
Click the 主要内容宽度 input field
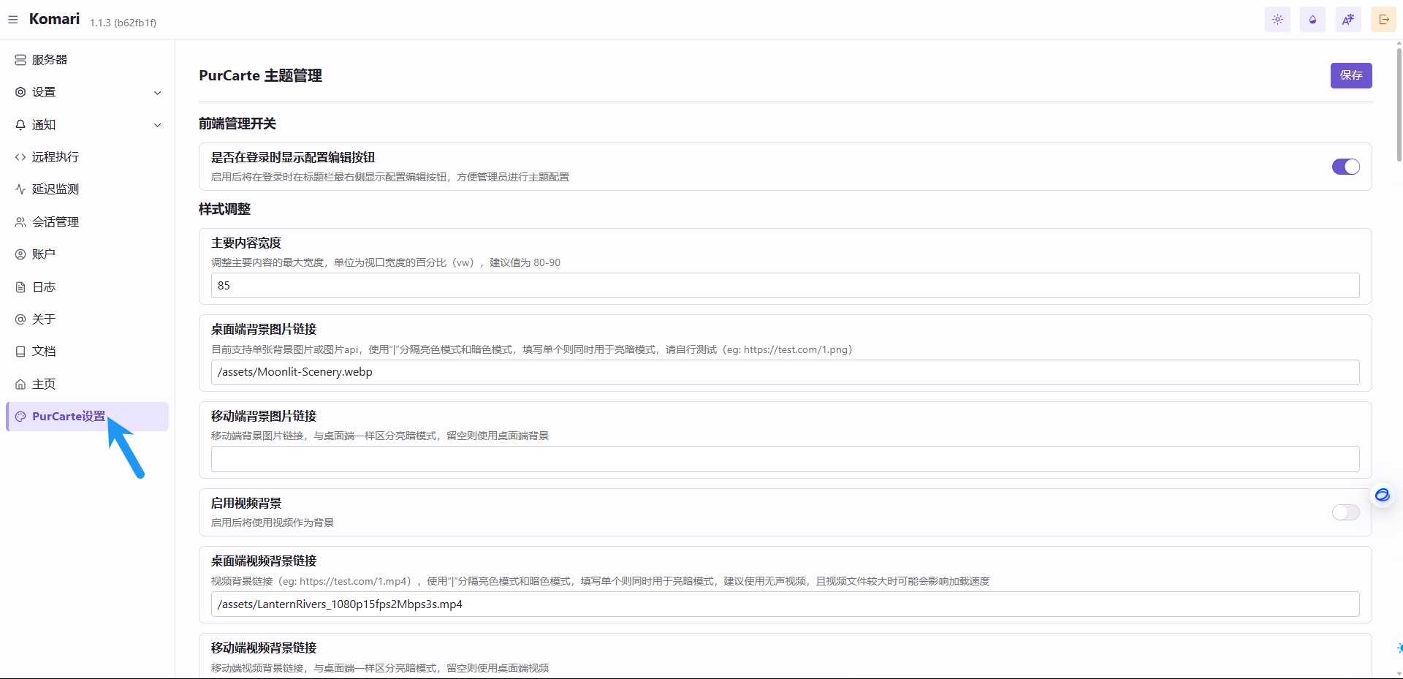[x=785, y=286]
